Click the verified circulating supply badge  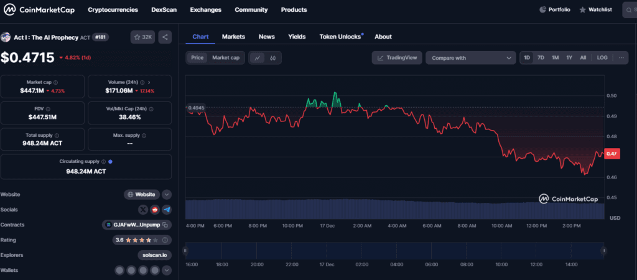[111, 161]
